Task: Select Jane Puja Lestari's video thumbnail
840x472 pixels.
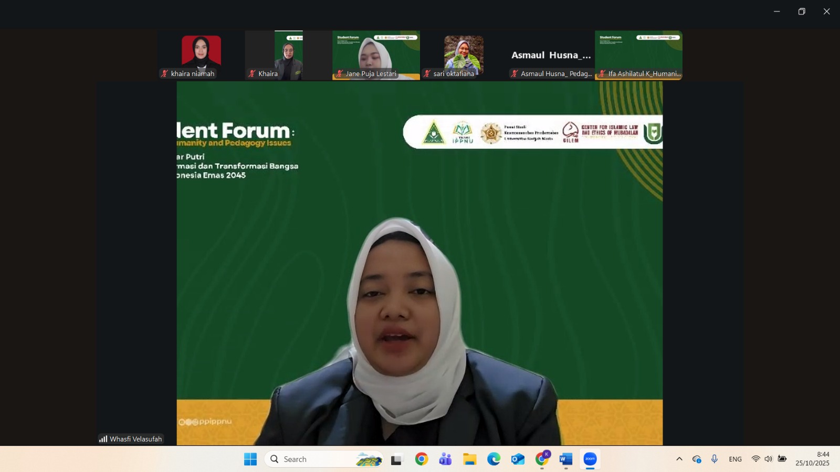Action: [x=376, y=55]
